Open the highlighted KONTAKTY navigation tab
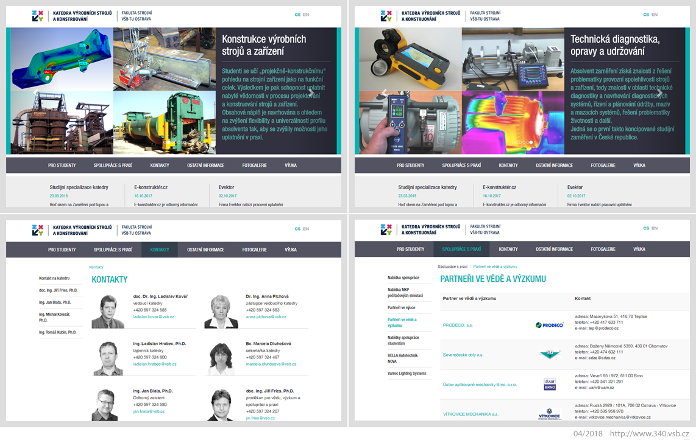Image resolution: width=696 pixels, height=440 pixels. pyautogui.click(x=159, y=250)
